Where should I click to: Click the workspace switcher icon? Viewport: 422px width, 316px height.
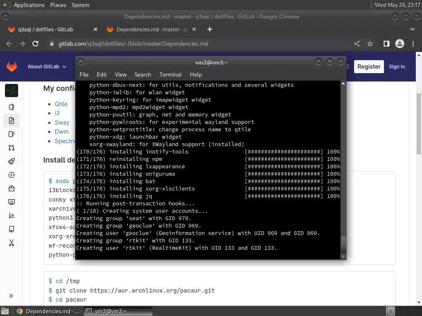coord(391,311)
